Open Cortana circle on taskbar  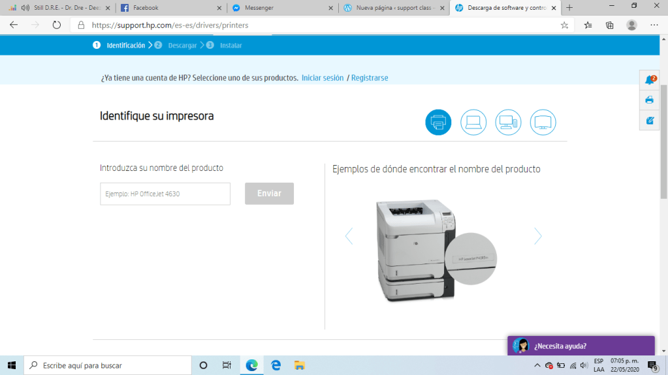(203, 365)
